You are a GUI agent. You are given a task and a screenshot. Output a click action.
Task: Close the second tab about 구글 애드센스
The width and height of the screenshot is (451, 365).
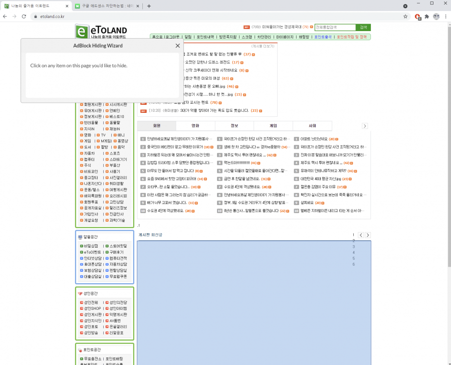tap(138, 6)
